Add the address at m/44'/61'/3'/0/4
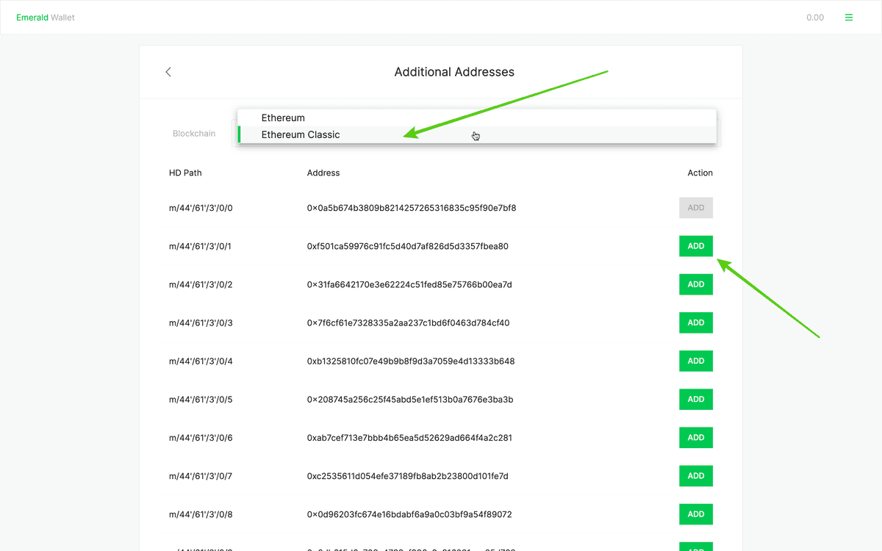882x551 pixels. [695, 361]
